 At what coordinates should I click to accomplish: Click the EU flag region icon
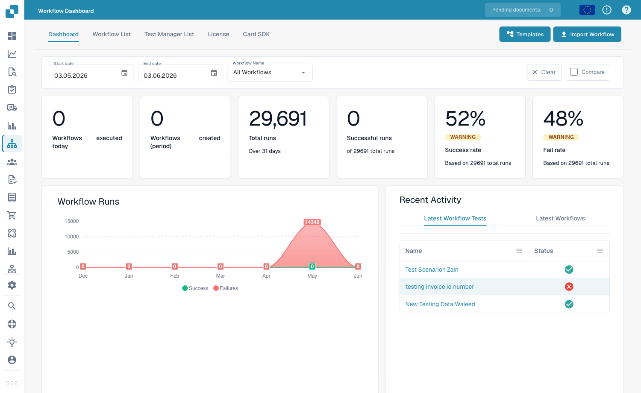pyautogui.click(x=587, y=10)
